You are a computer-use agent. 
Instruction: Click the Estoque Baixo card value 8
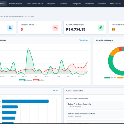click(22, 29)
